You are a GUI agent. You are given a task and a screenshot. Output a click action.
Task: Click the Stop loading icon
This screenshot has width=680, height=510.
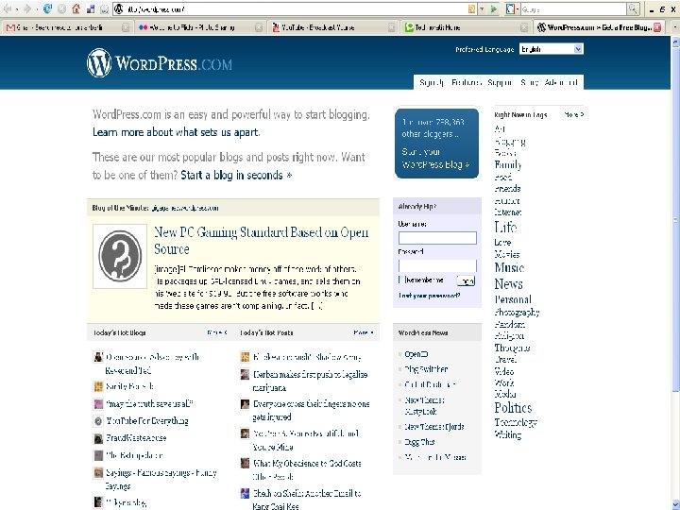(x=62, y=8)
